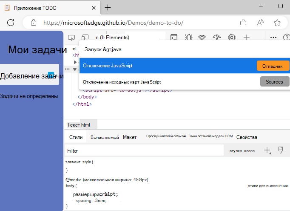Switch to the Прослушиватели событий tab
290x211 pixels.
[166, 136]
